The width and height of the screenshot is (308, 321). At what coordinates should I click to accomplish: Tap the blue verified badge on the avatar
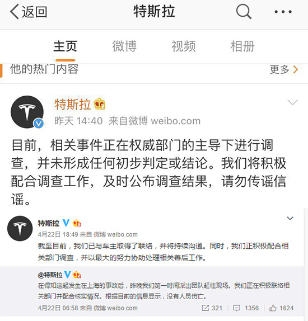point(38,124)
